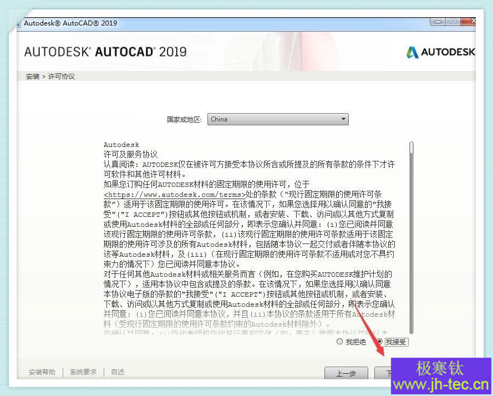This screenshot has height=396, width=493.
Task: Click the AUTODESK AUTOCAD 2019 header title
Action: point(105,52)
